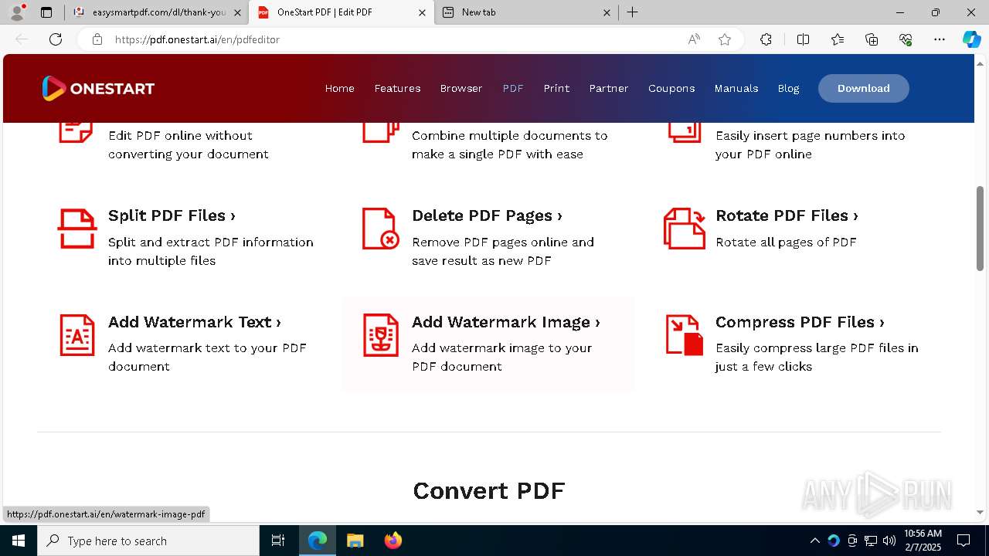Open the Read aloud tool
This screenshot has width=989, height=556.
tap(694, 39)
